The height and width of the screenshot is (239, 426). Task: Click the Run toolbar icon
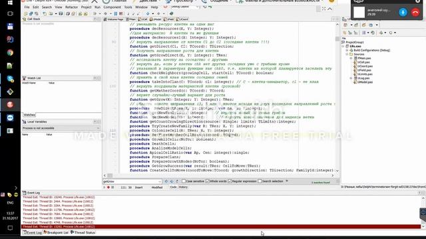point(95,13)
